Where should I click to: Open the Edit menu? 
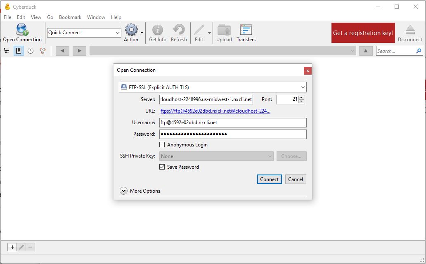[21, 17]
